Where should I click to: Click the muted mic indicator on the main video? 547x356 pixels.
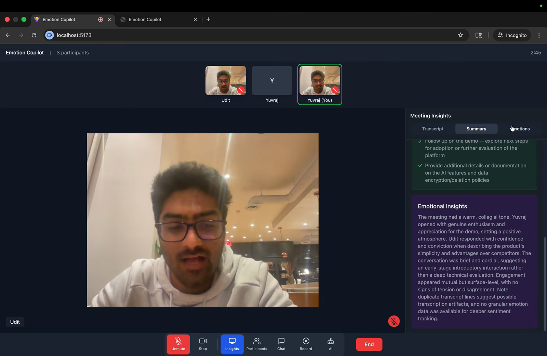[x=394, y=321]
